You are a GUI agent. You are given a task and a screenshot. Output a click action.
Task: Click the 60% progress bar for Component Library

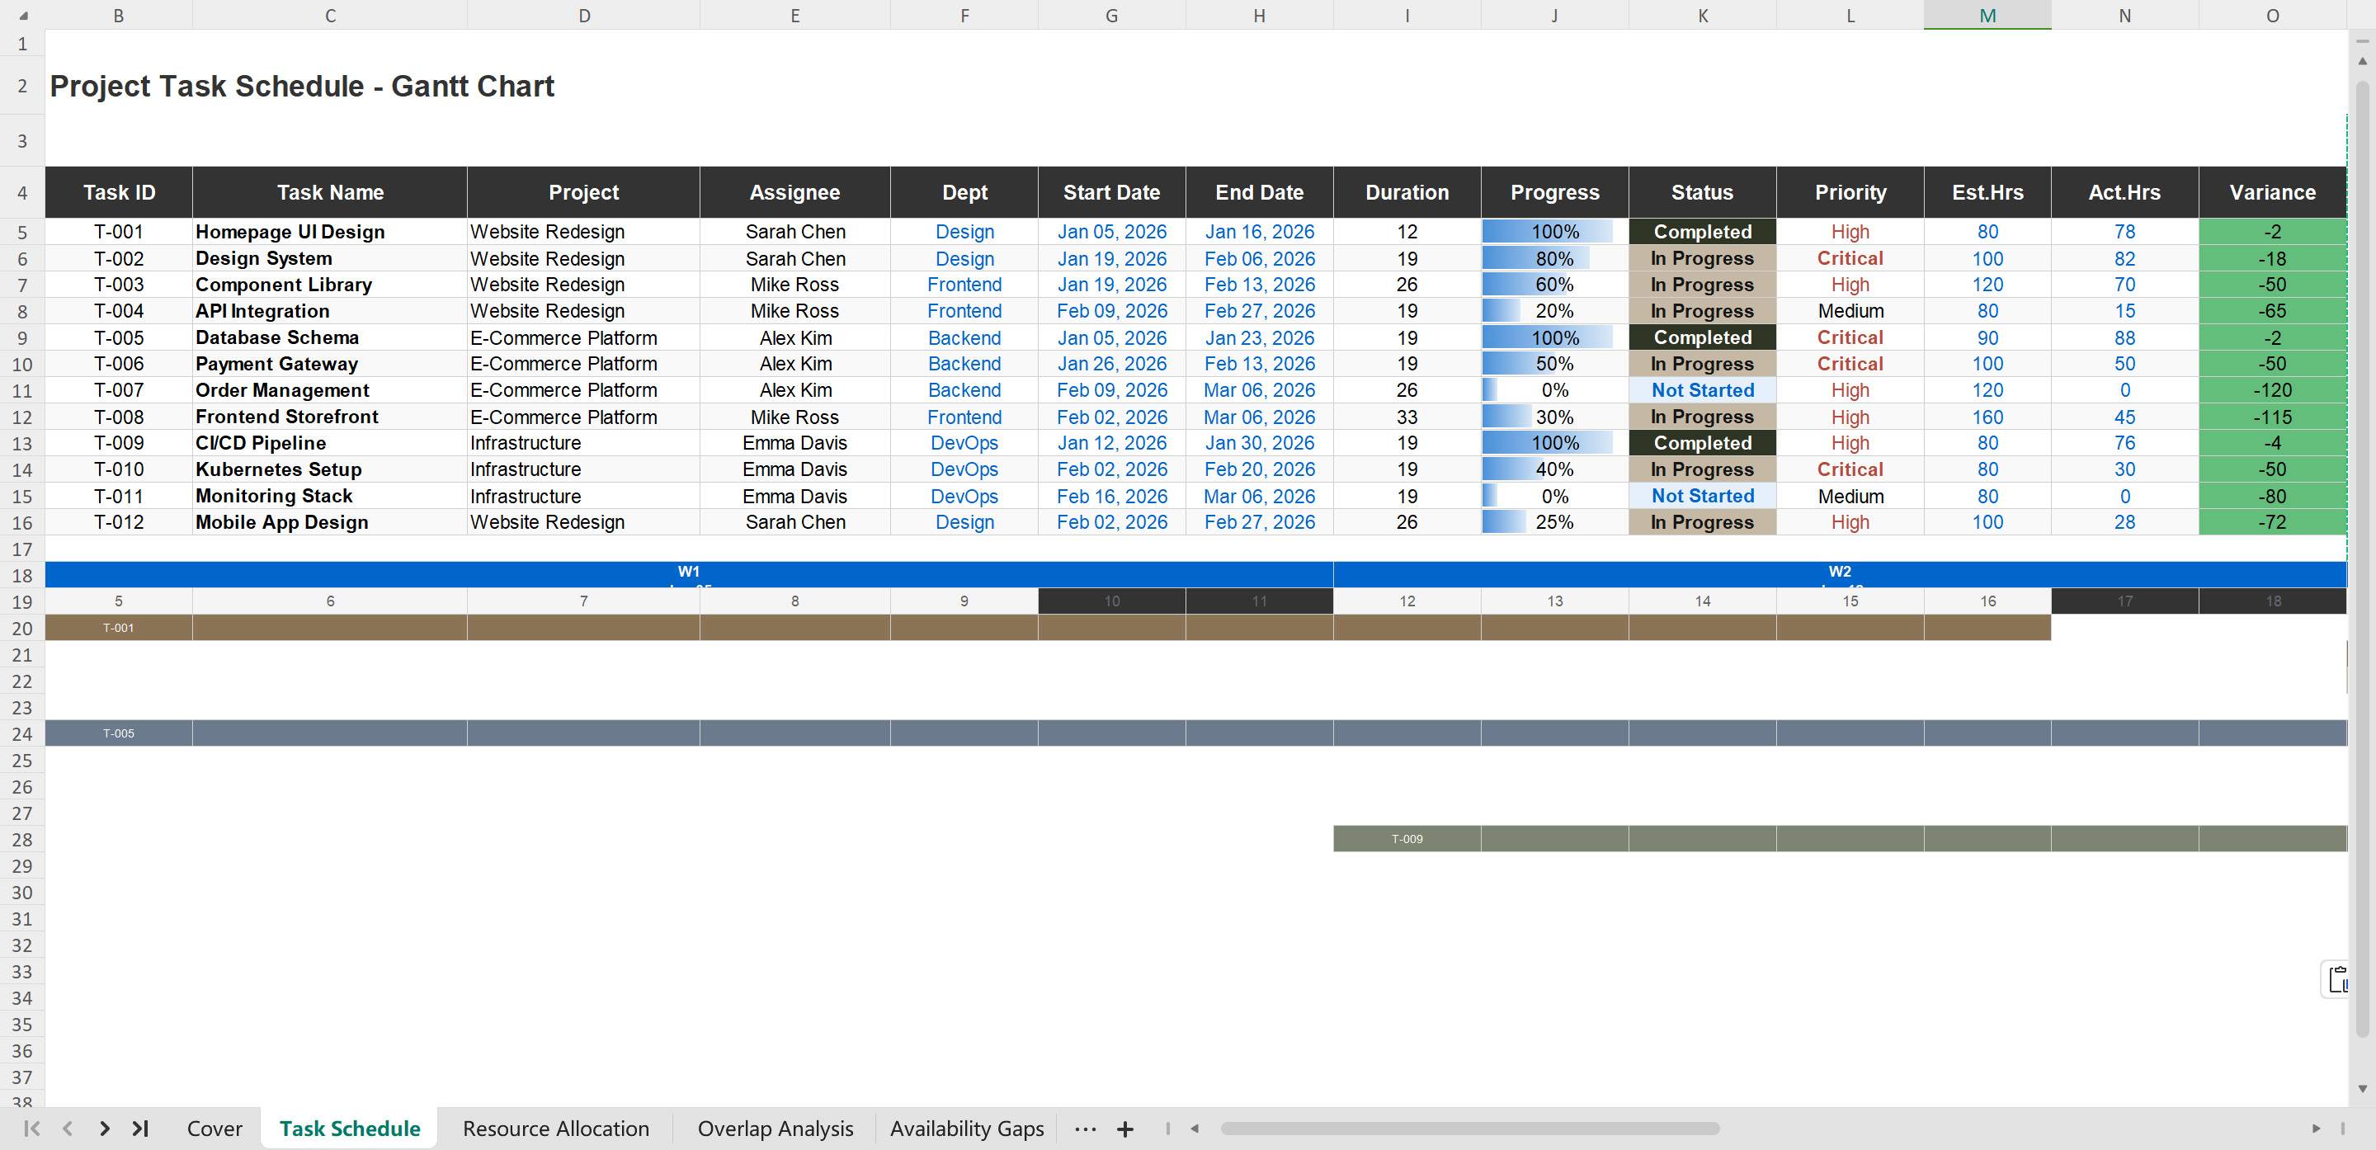pos(1555,285)
